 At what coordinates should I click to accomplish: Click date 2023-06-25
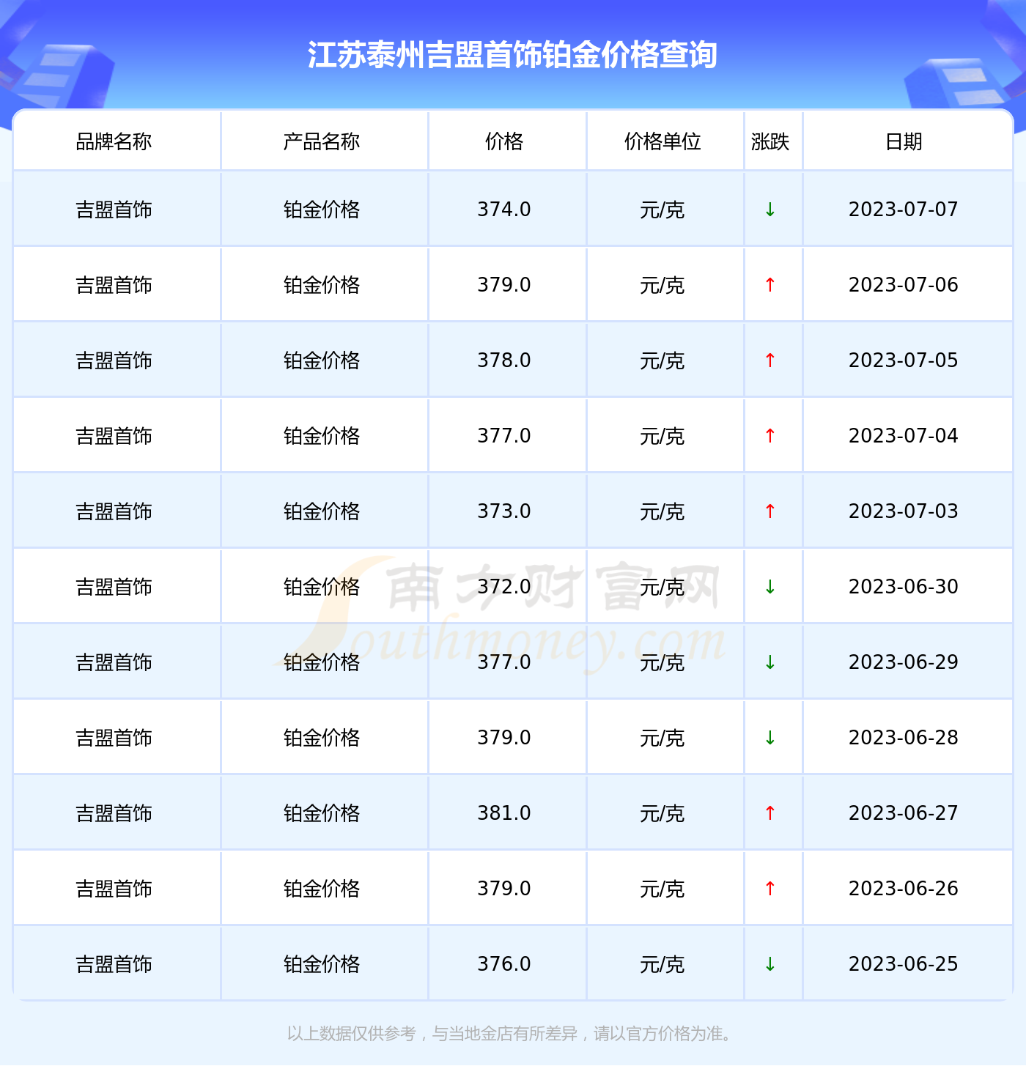point(904,964)
